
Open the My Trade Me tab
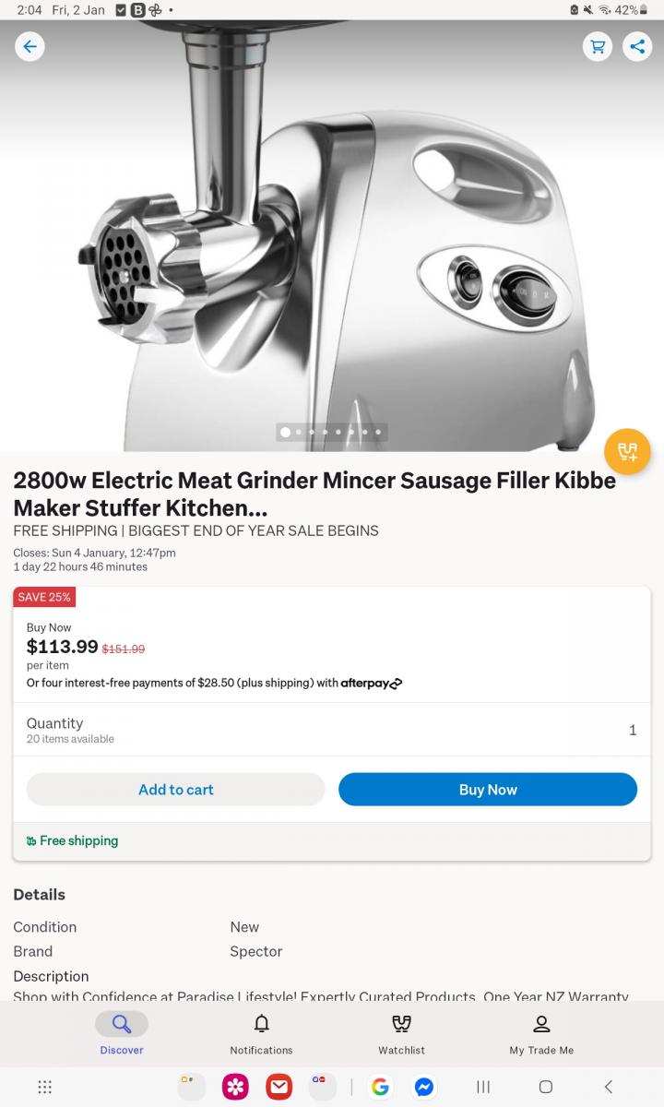[541, 1033]
